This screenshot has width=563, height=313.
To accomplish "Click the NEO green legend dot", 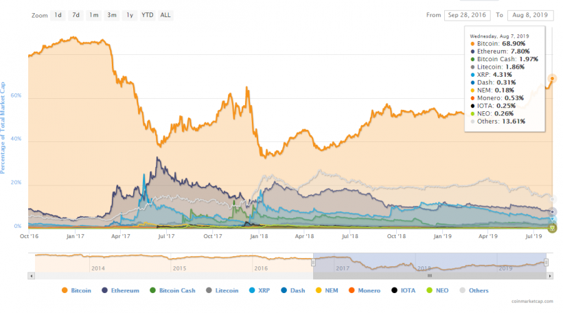I will coord(429,290).
